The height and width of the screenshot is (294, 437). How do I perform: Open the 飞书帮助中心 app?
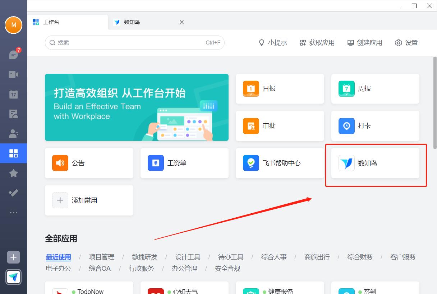pos(280,163)
